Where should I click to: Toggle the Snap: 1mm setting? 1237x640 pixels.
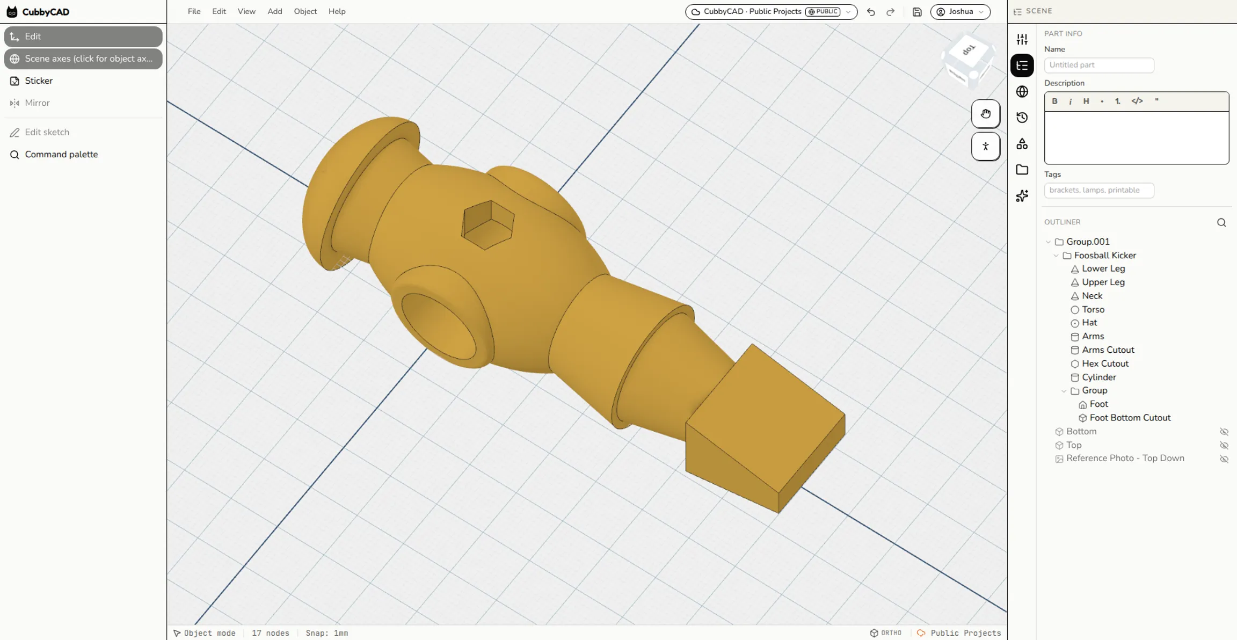tap(326, 633)
